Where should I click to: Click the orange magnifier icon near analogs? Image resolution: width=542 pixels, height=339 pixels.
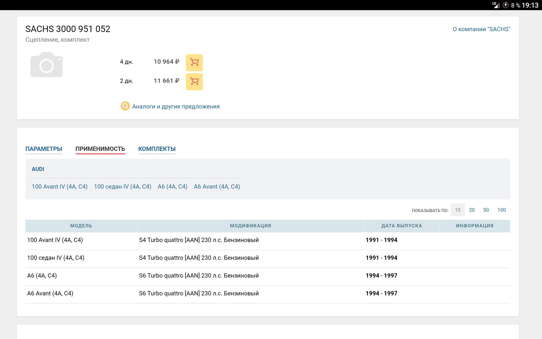pos(125,106)
